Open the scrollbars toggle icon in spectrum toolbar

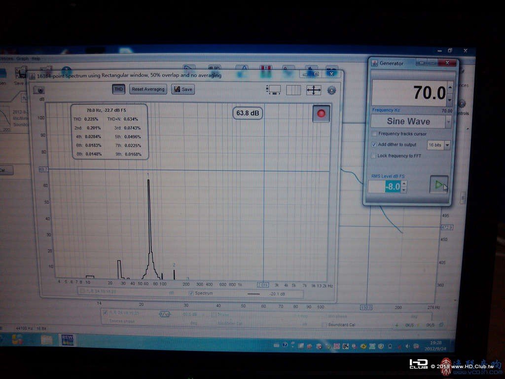pyautogui.click(x=274, y=90)
